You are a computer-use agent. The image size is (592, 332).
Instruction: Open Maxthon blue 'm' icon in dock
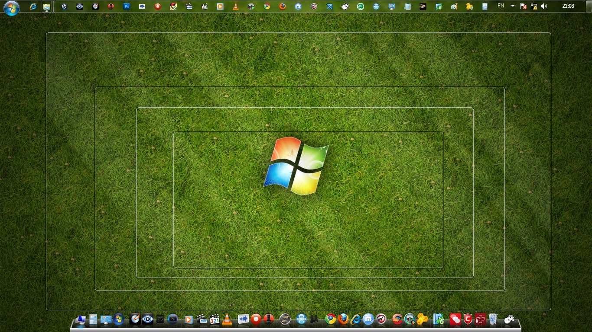(x=368, y=319)
